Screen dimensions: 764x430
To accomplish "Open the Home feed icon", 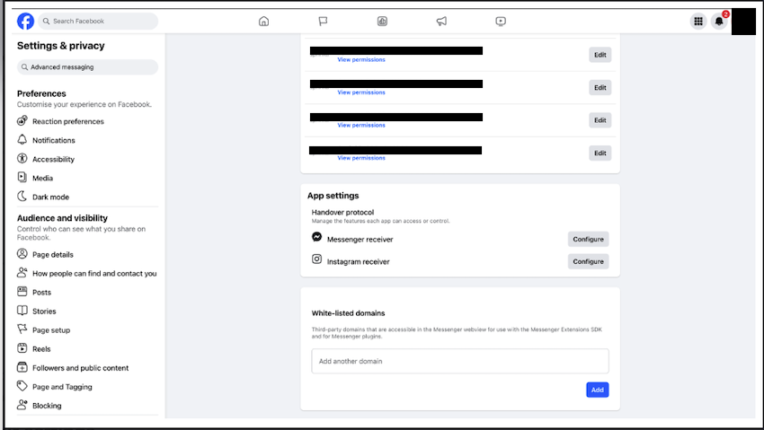I will (x=263, y=22).
